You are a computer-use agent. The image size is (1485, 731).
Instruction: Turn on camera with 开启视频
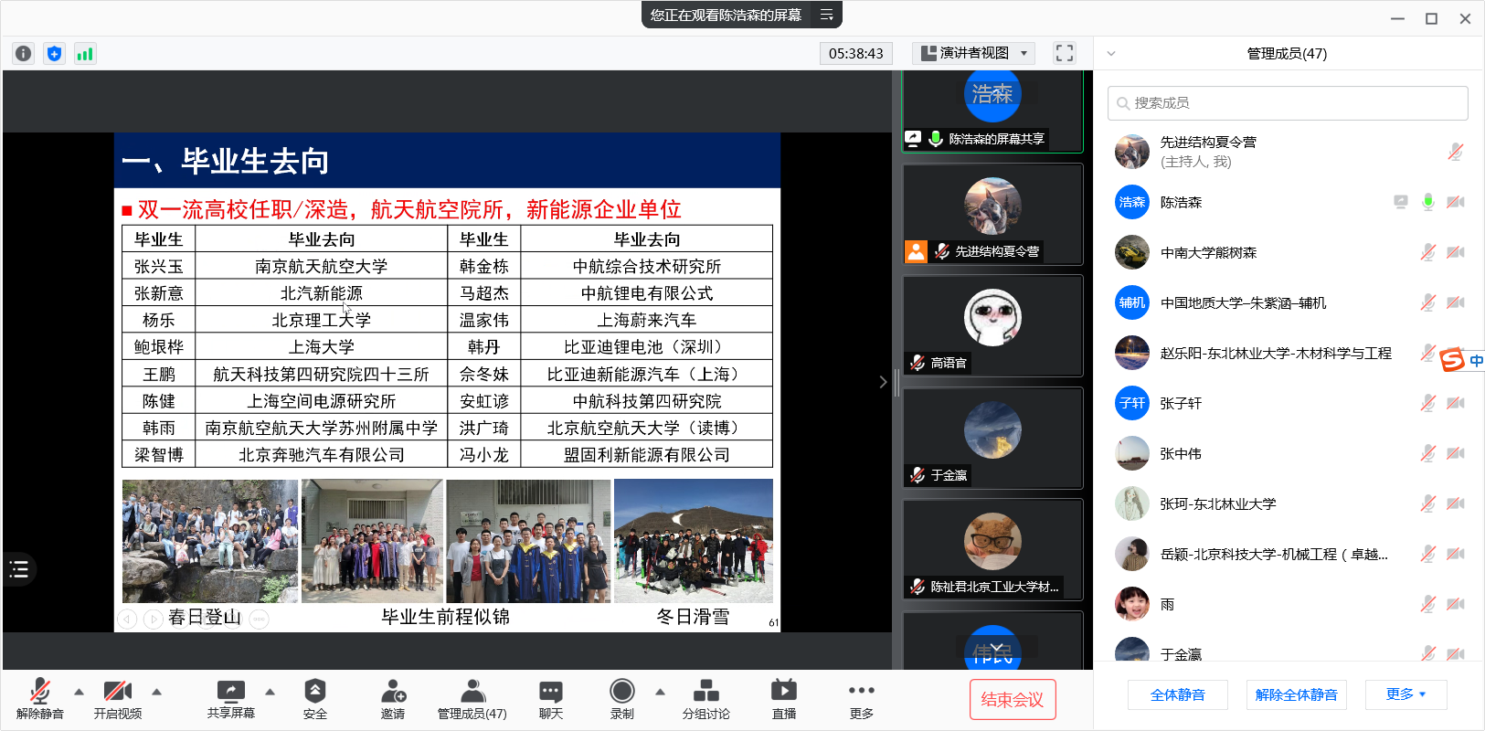pyautogui.click(x=118, y=699)
